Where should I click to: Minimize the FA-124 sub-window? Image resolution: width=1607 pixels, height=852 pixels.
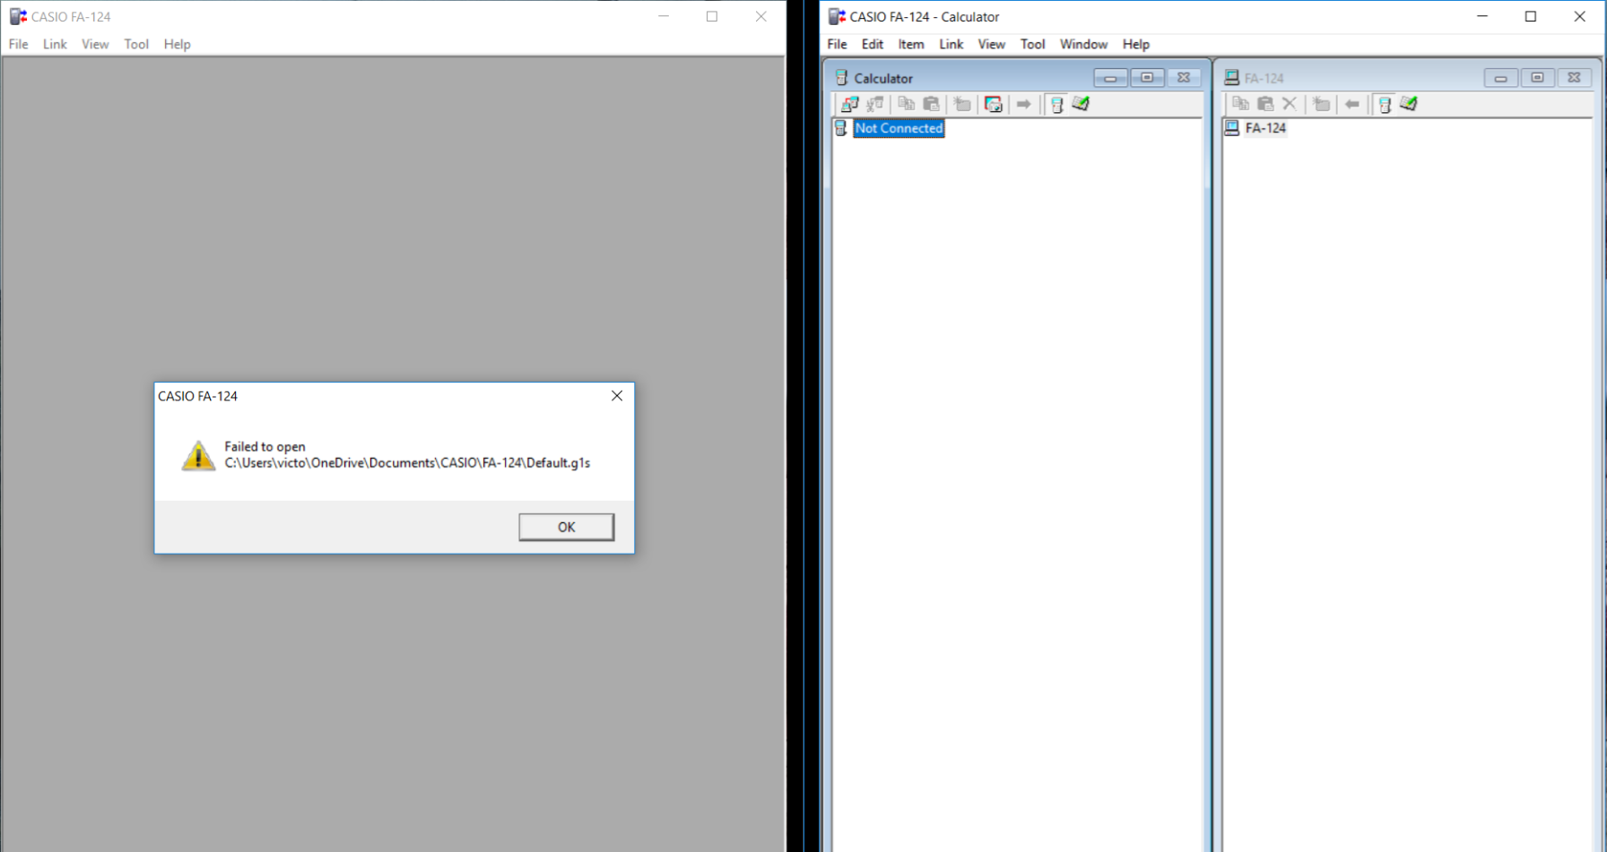[1500, 78]
